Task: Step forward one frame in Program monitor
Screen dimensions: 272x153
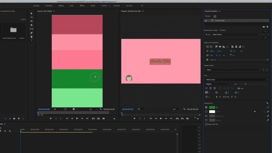Action: click(x=166, y=119)
